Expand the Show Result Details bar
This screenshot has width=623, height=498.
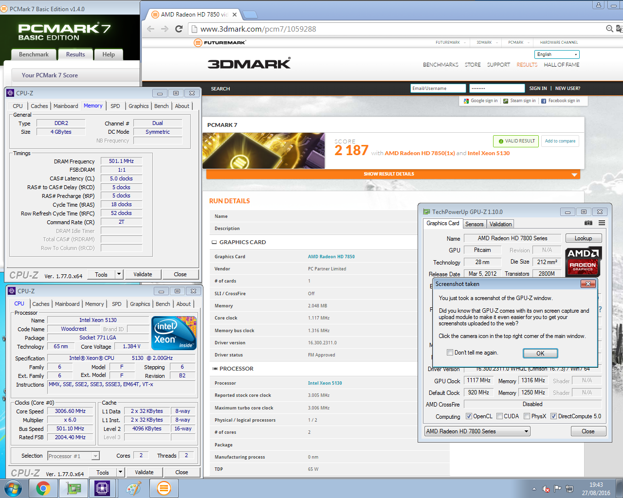pos(393,174)
